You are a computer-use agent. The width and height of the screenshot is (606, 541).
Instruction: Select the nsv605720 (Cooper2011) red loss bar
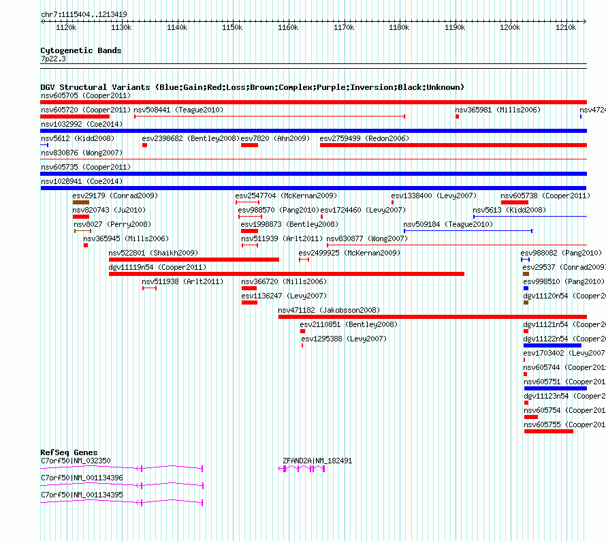point(75,117)
